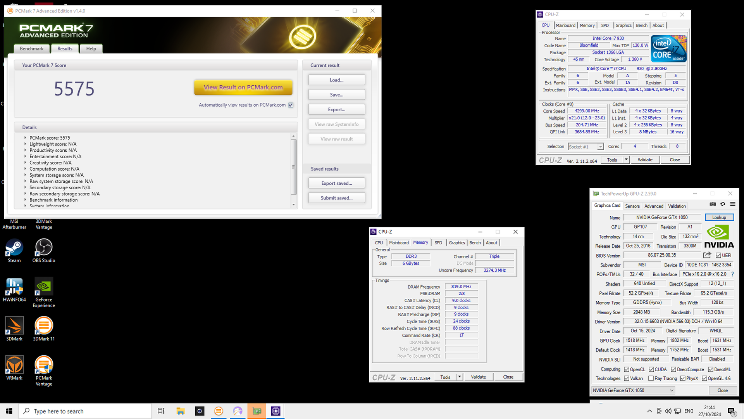Open HWiNFO64 desktop icon
Viewport: 744px width, 419px height.
pos(14,290)
